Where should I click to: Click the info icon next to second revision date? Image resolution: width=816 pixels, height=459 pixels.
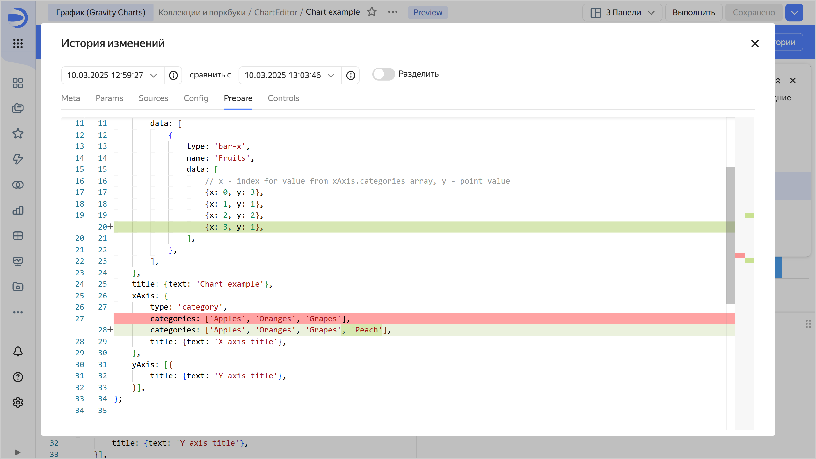point(351,75)
